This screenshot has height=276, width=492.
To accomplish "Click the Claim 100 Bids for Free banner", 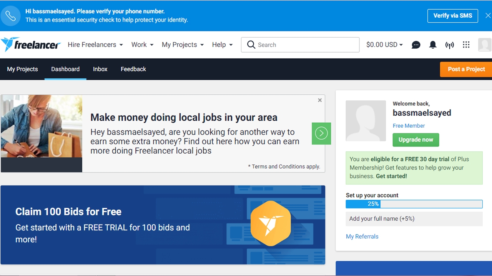I will 163,225.
